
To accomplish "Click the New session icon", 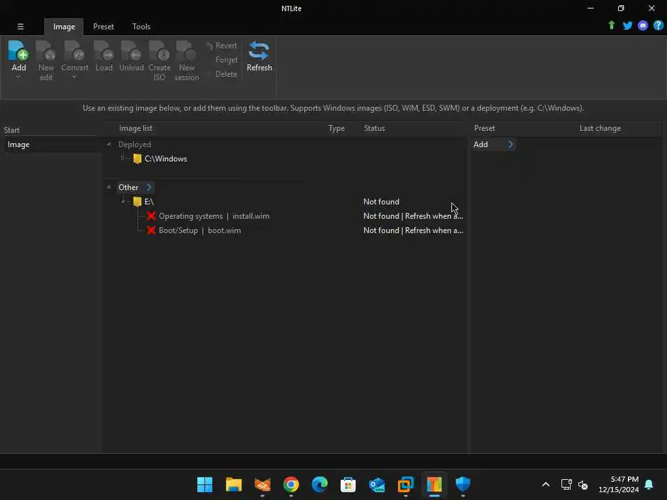I will point(186,51).
